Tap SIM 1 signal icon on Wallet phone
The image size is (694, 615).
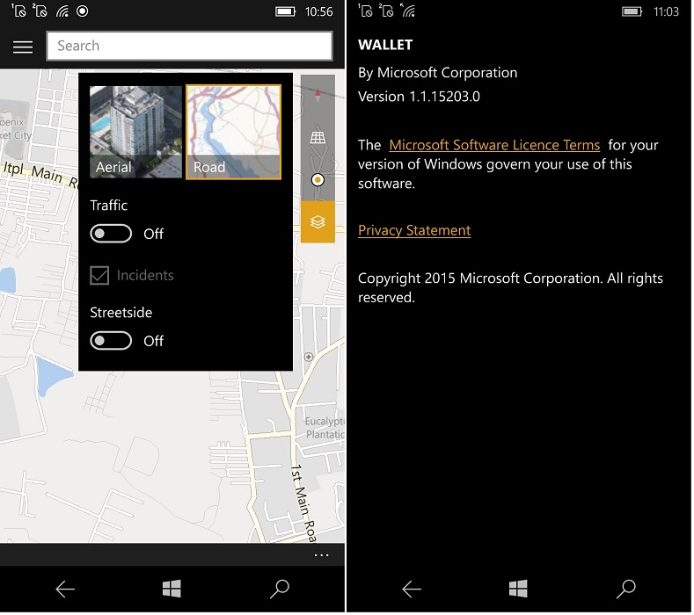tap(365, 11)
